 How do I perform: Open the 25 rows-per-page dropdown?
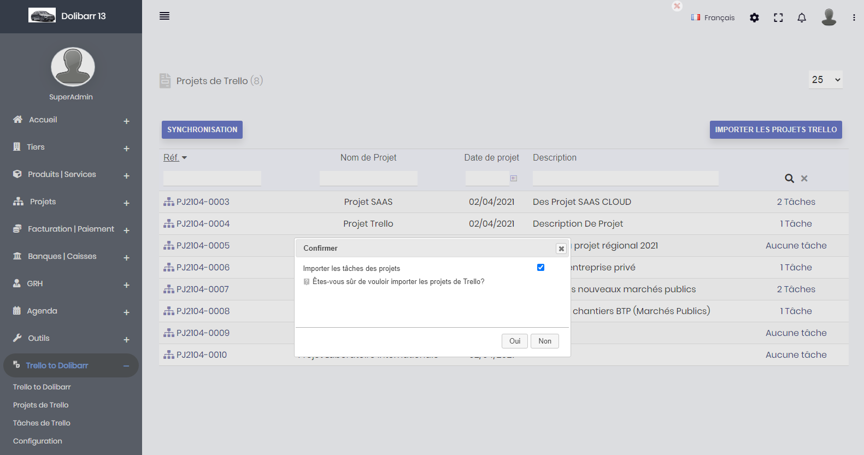coord(825,80)
